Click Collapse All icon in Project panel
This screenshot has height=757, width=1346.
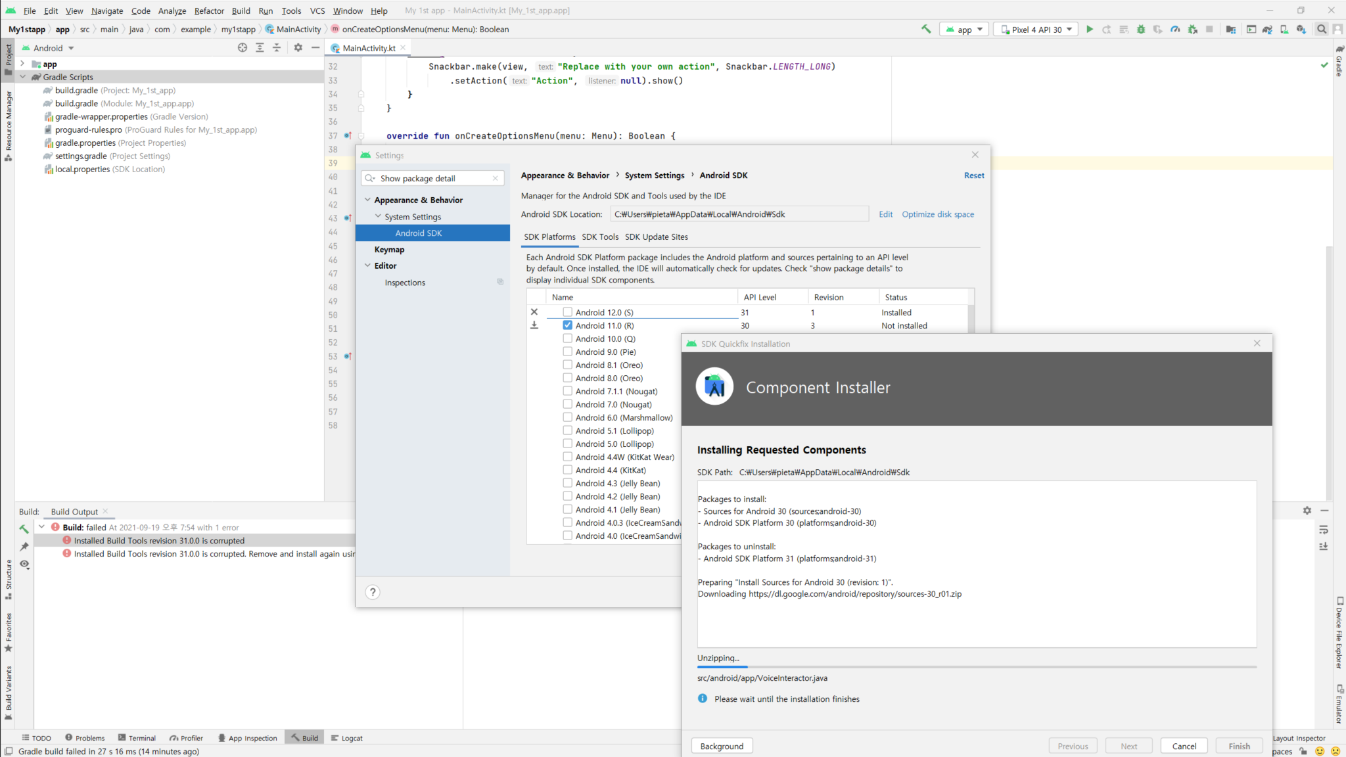pyautogui.click(x=277, y=47)
